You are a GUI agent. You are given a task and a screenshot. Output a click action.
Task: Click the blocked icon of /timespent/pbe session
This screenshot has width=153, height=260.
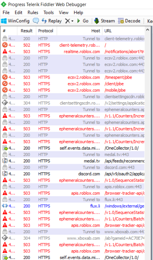tap(5, 77)
